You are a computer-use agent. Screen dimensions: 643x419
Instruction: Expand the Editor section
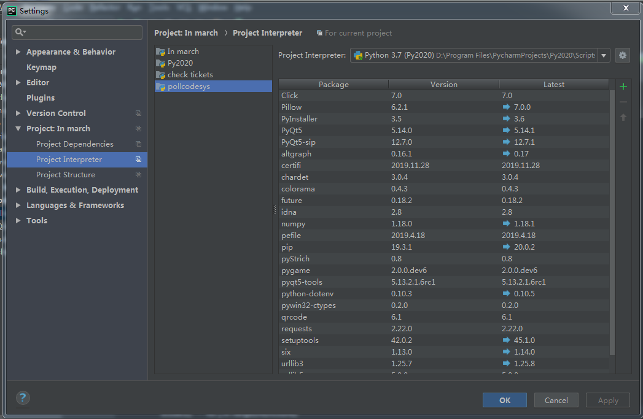[18, 82]
